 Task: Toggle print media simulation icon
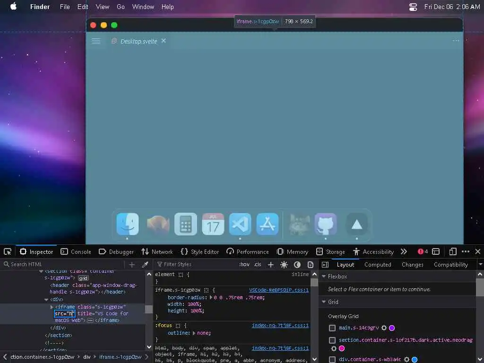pyautogui.click(x=310, y=265)
